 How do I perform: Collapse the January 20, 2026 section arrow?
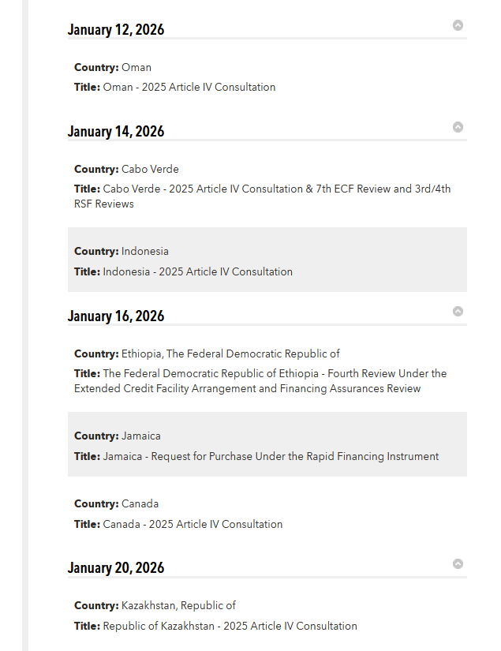458,563
